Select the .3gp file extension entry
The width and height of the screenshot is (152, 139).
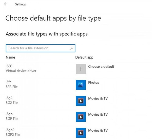[x=9, y=114]
